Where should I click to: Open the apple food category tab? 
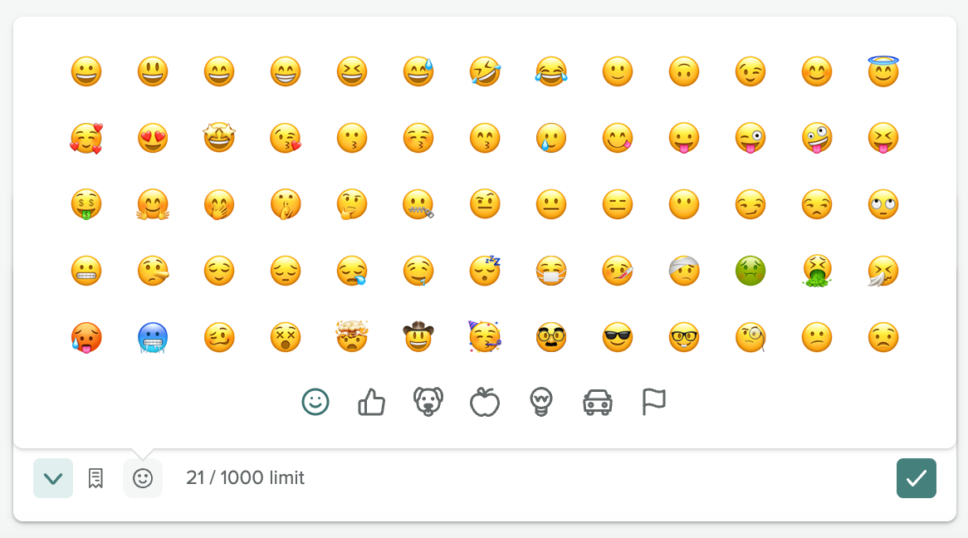tap(485, 403)
